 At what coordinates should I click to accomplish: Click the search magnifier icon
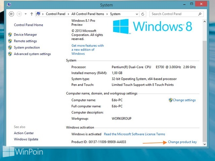point(200,14)
